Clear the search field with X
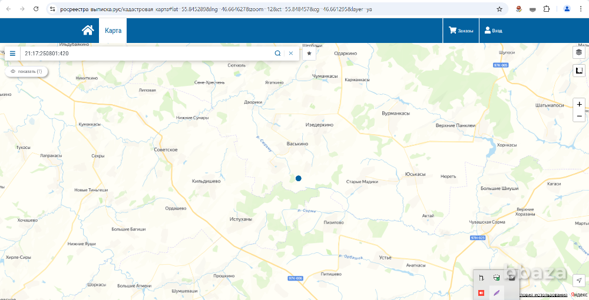 click(x=291, y=54)
